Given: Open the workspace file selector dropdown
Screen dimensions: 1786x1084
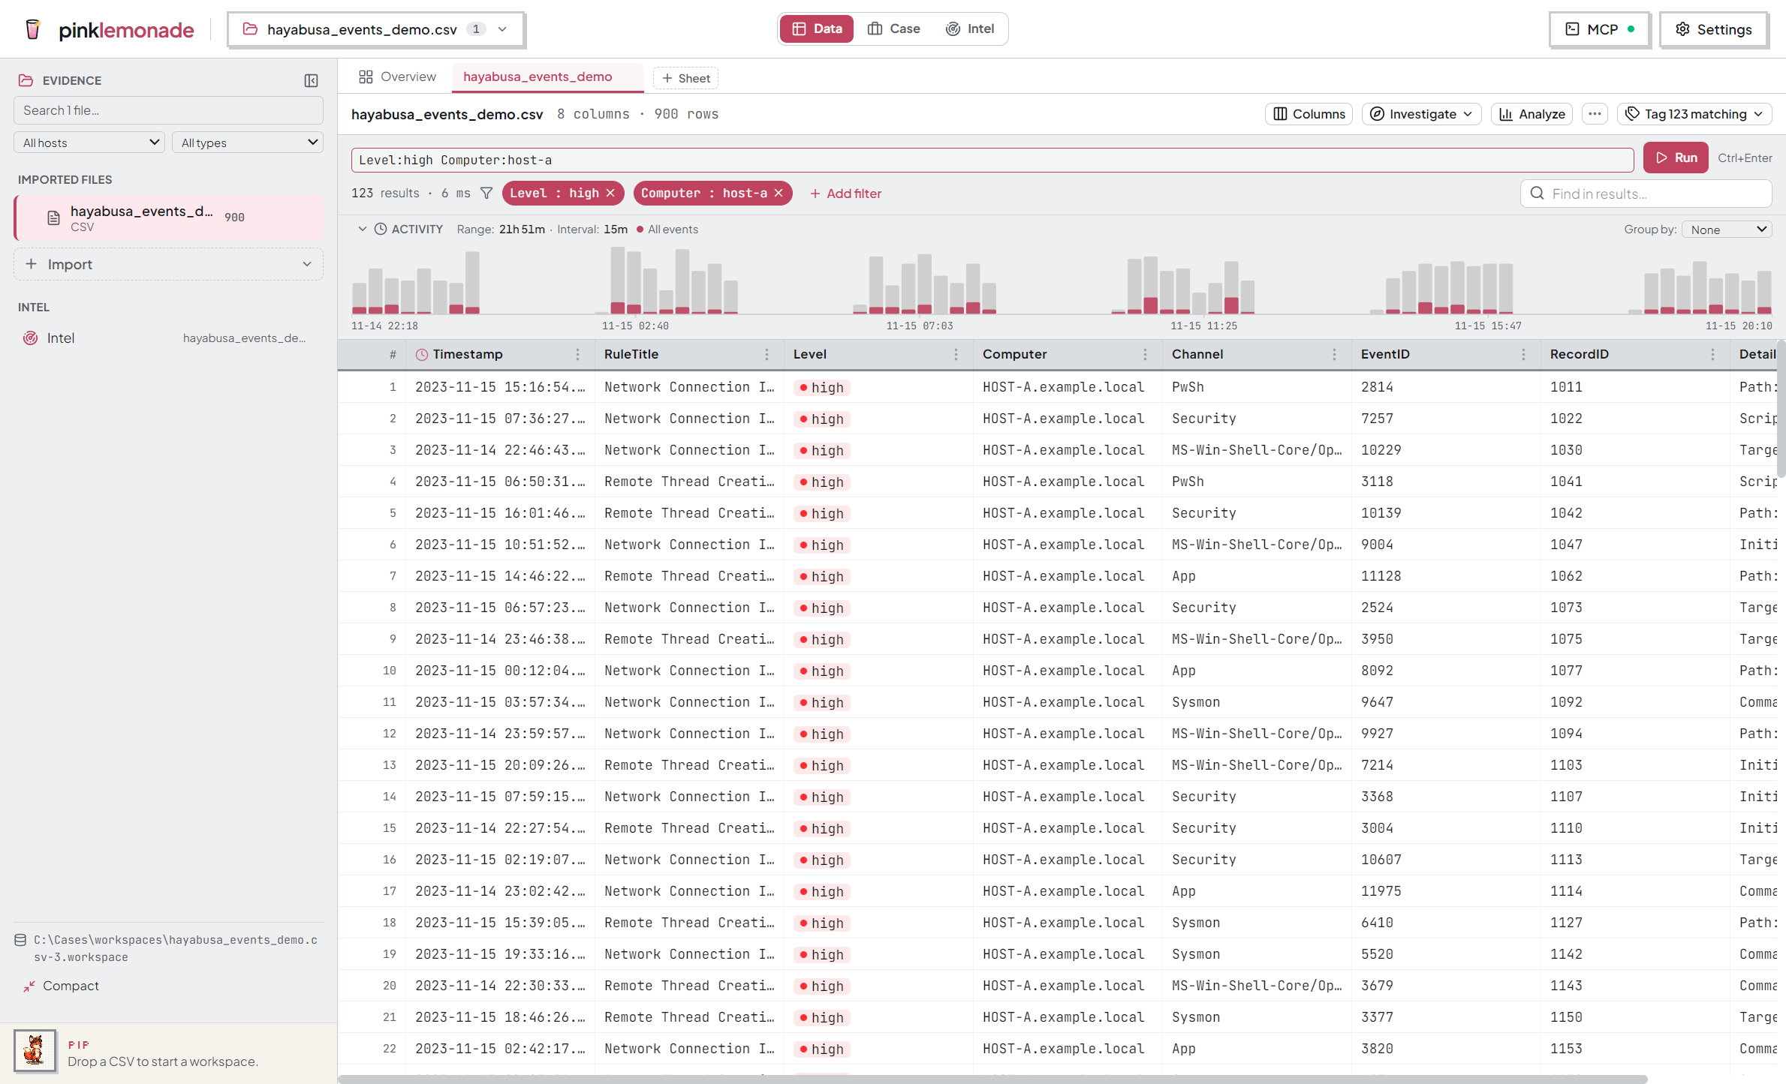Looking at the screenshot, I should pyautogui.click(x=375, y=29).
